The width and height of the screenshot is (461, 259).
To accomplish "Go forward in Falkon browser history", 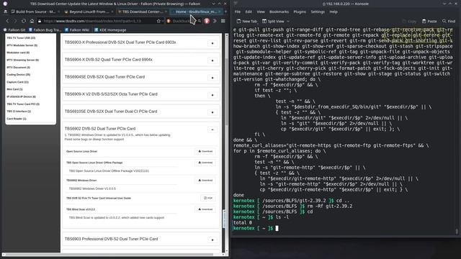I will 16,21.
